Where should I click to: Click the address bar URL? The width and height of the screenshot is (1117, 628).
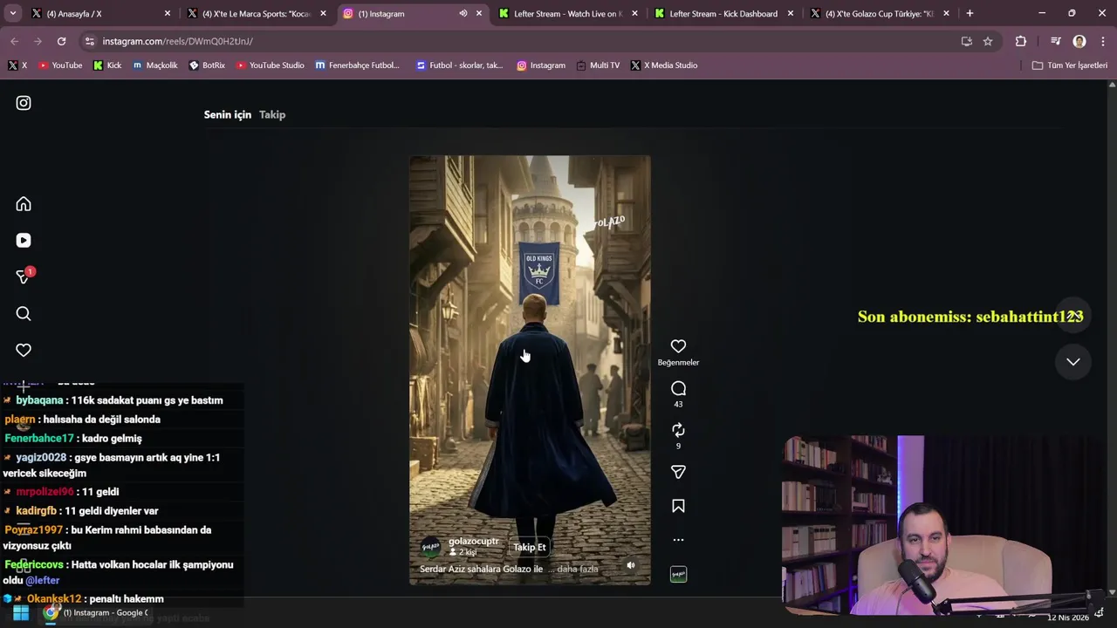pyautogui.click(x=177, y=41)
